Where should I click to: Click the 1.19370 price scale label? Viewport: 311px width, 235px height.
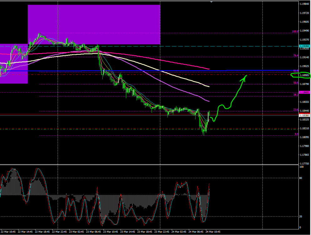tap(304, 40)
